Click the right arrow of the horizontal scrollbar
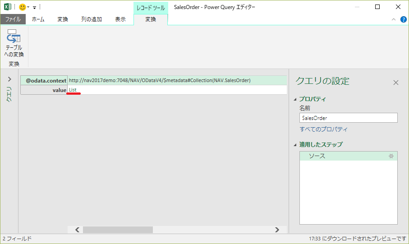 [x=277, y=230]
